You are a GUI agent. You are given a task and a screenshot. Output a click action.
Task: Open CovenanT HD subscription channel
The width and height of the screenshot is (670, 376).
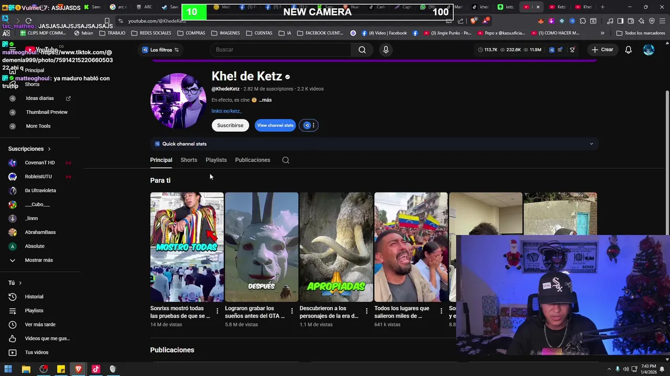click(x=40, y=162)
